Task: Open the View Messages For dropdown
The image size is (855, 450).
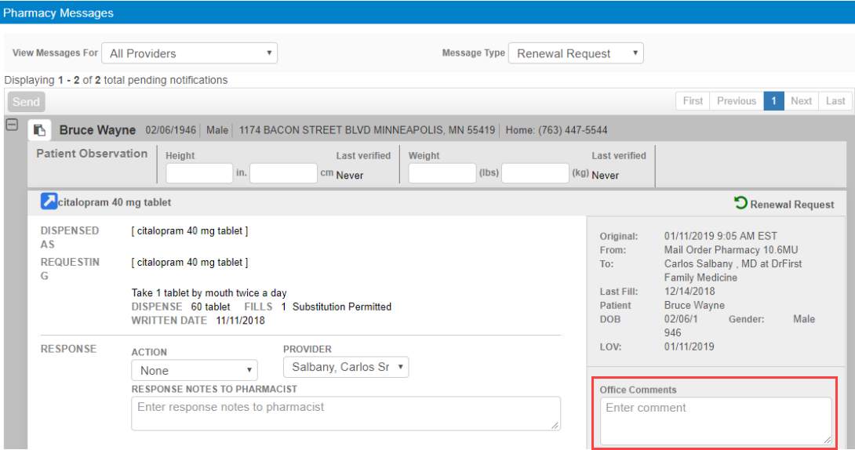Action: (189, 53)
